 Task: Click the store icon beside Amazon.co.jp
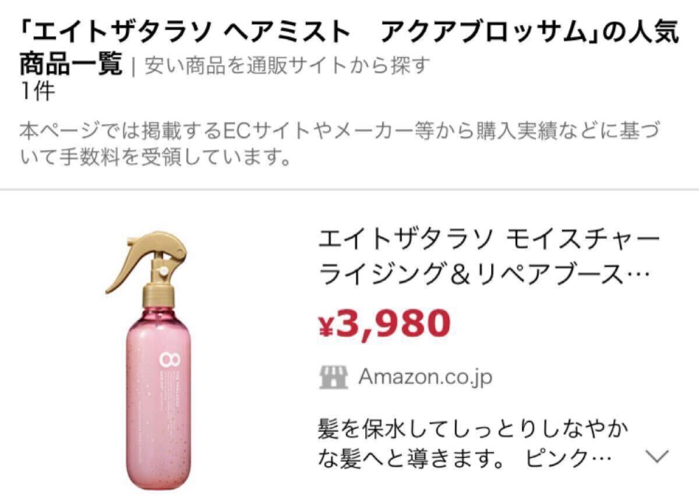point(333,378)
